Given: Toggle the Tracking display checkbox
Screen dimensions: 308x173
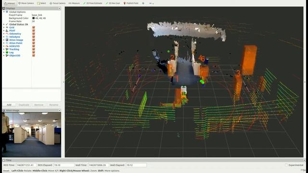Looking at the screenshot, I should point(34,49).
